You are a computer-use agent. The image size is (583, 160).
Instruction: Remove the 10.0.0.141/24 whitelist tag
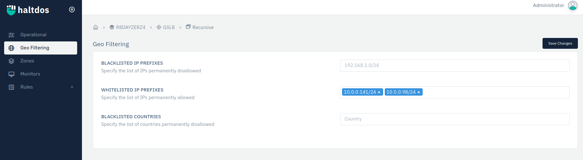379,92
